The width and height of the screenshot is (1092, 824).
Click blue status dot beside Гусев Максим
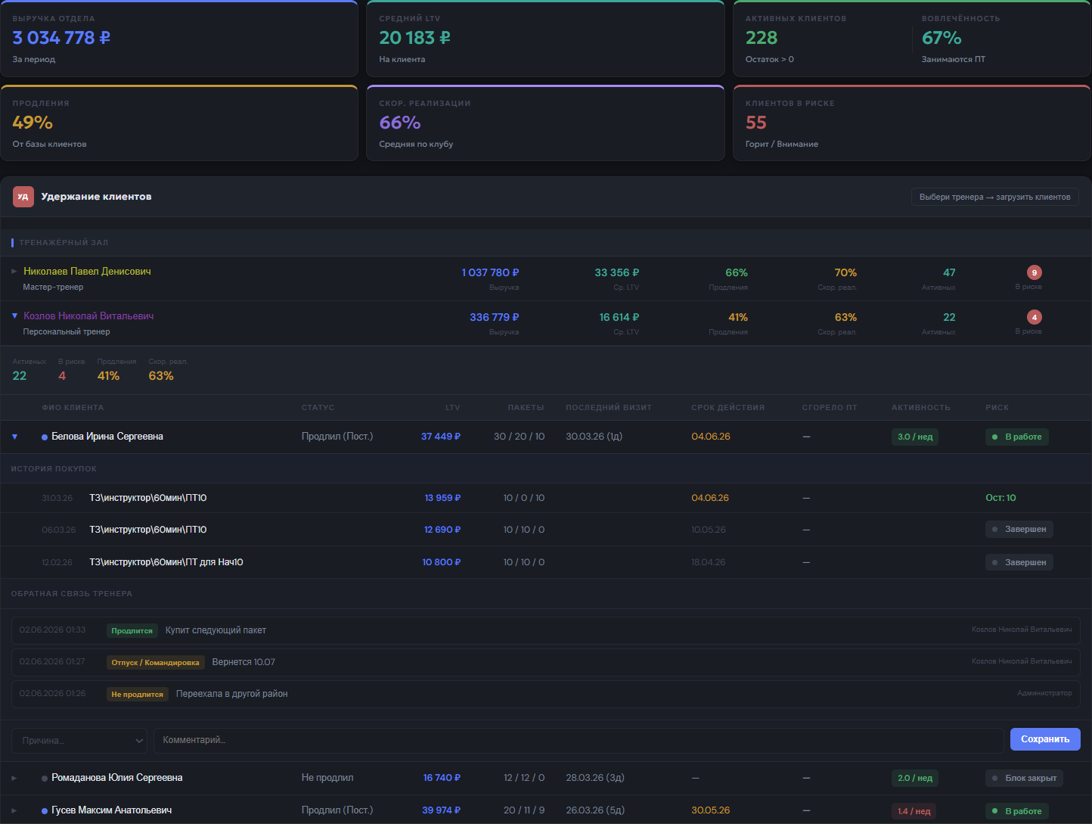45,811
